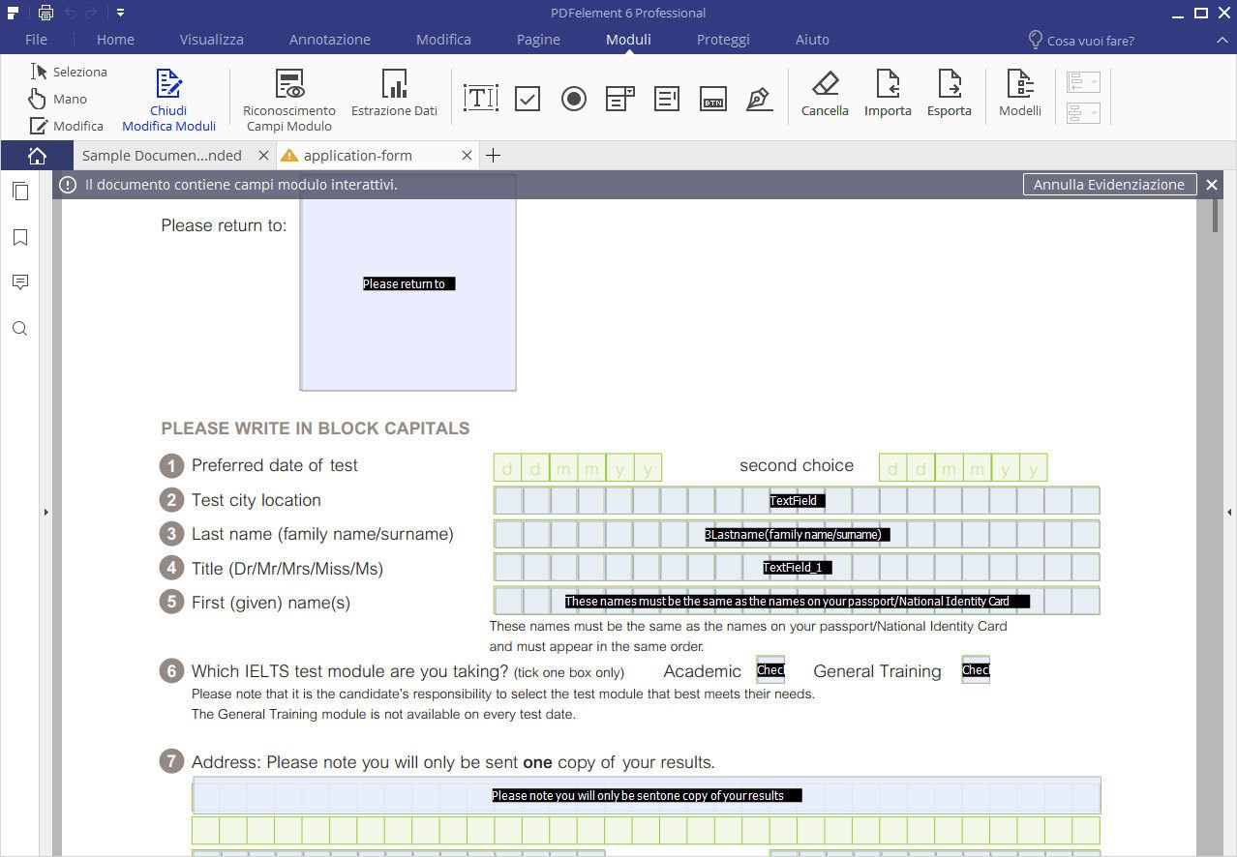Open Estrazione Dati tool
The width and height of the screenshot is (1237, 857).
(x=394, y=93)
